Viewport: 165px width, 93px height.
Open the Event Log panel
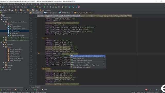[149, 90]
